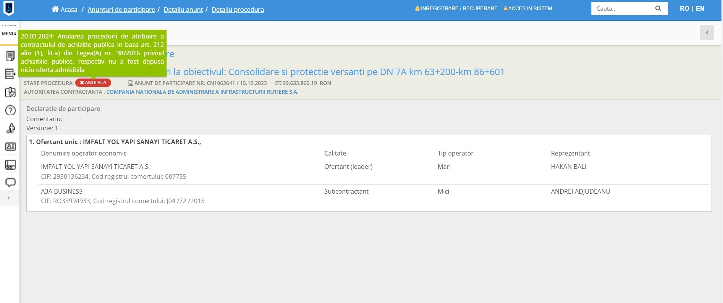Click the Comentariu: label
The height and width of the screenshot is (303, 723).
tap(44, 119)
